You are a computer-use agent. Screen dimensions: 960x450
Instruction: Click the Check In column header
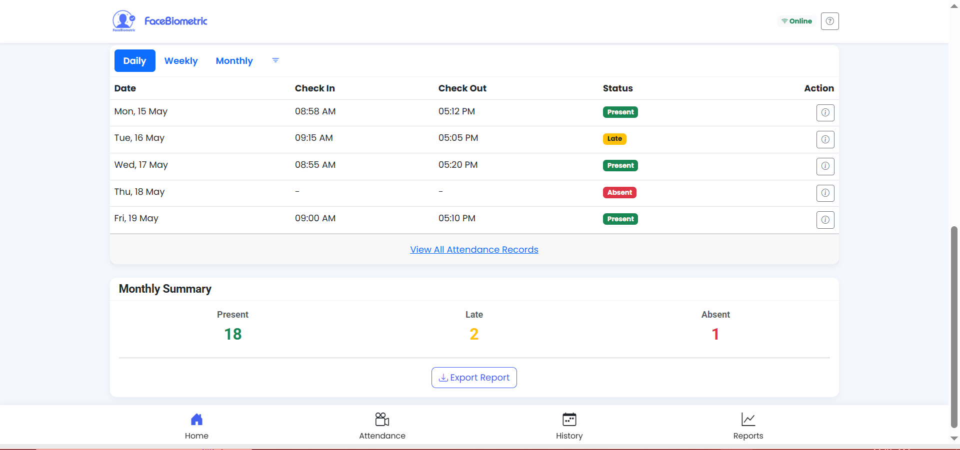[315, 88]
